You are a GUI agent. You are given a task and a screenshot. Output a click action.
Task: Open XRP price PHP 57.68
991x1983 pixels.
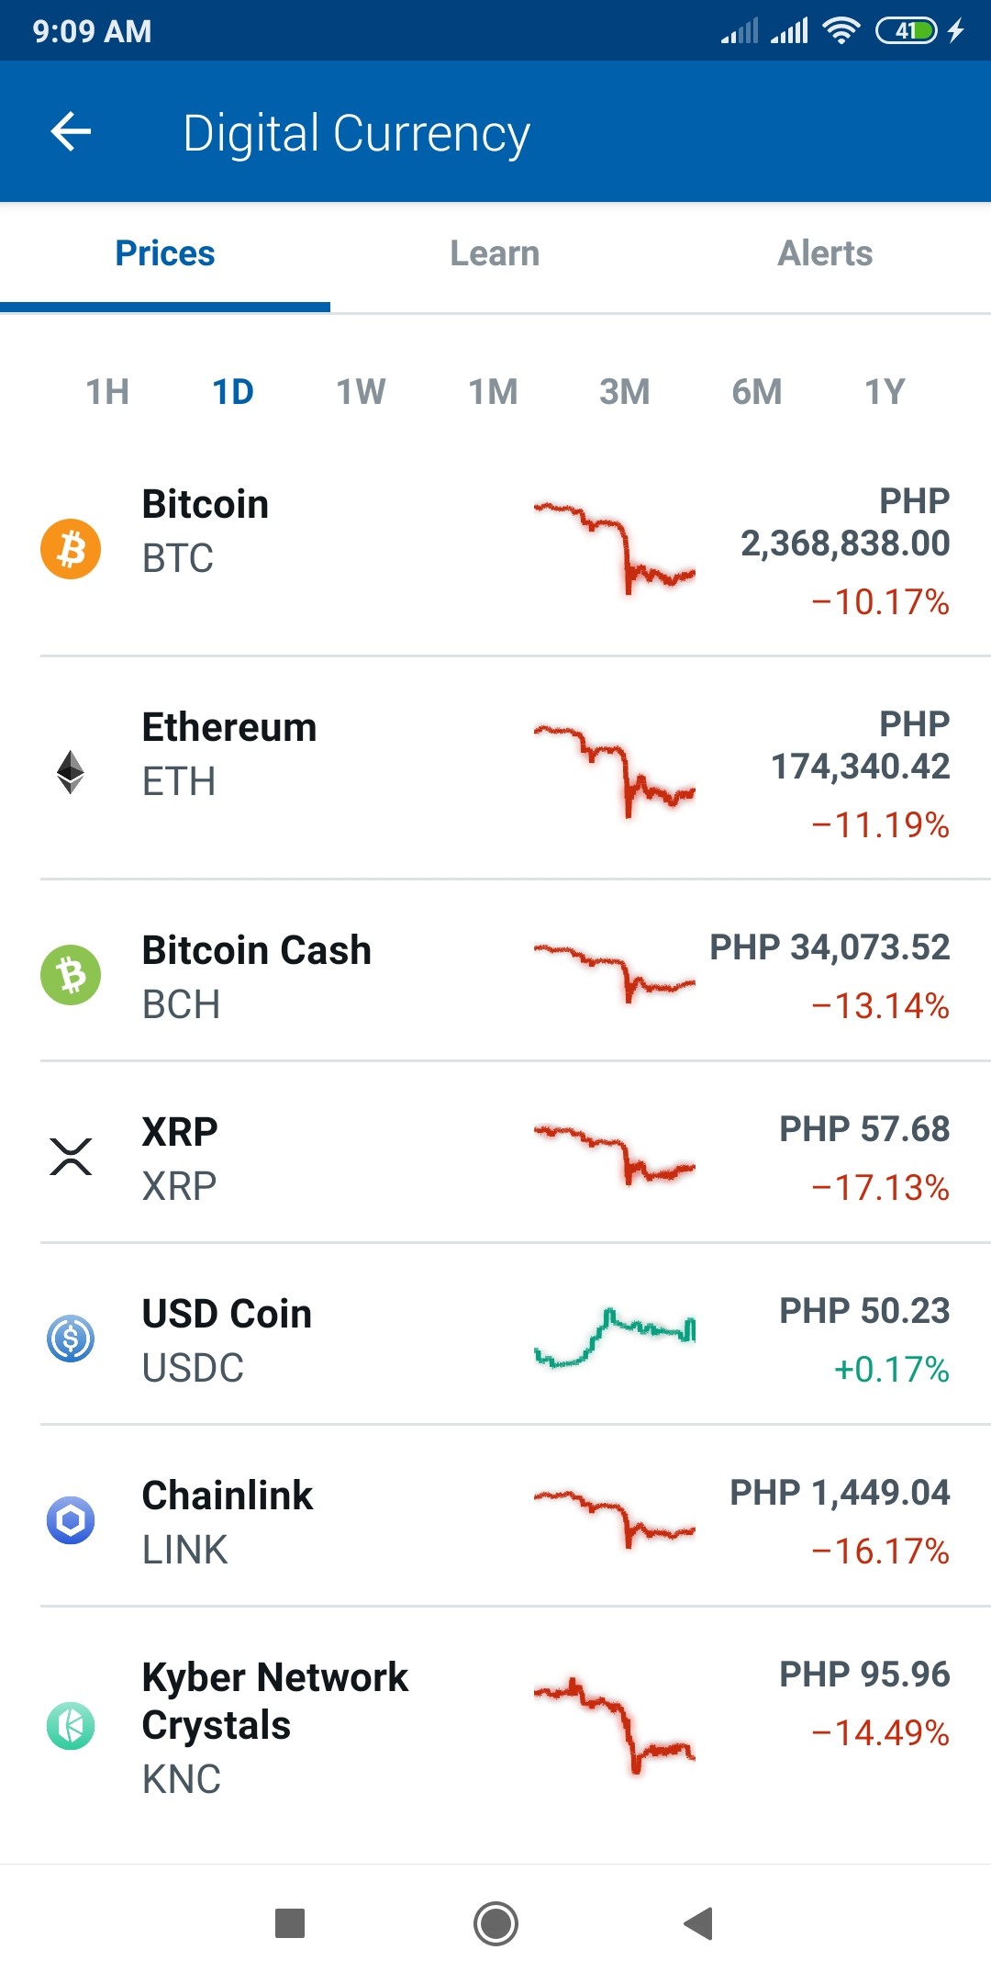(864, 1129)
